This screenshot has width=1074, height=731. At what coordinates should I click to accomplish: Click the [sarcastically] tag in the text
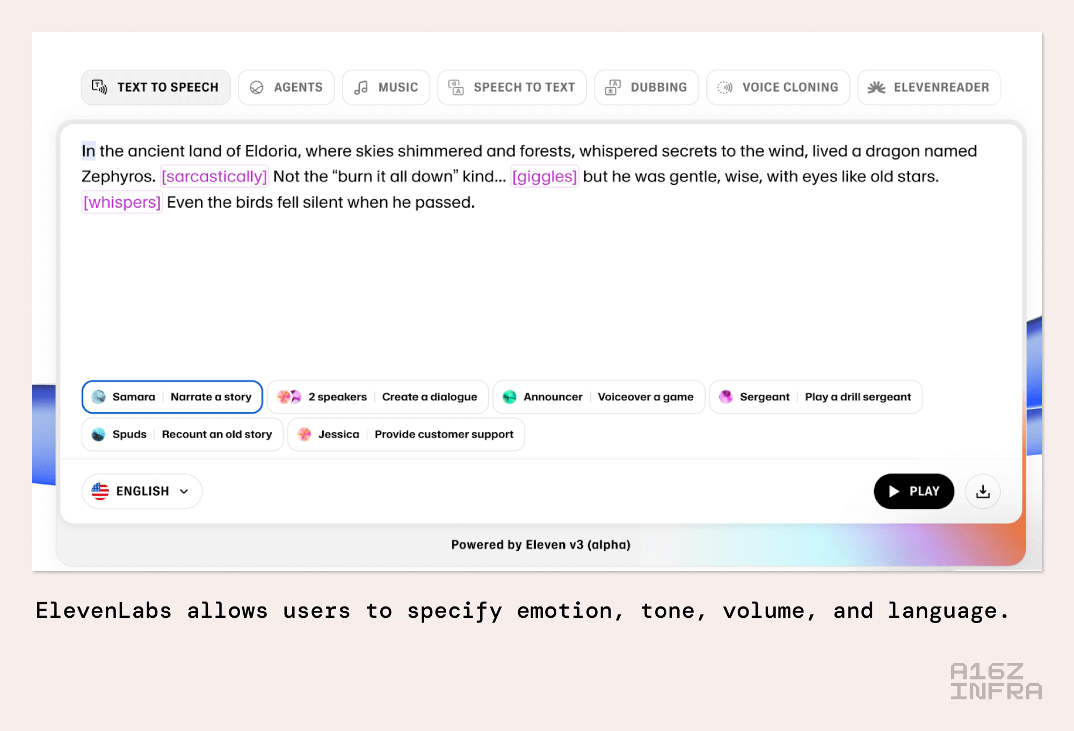point(214,177)
